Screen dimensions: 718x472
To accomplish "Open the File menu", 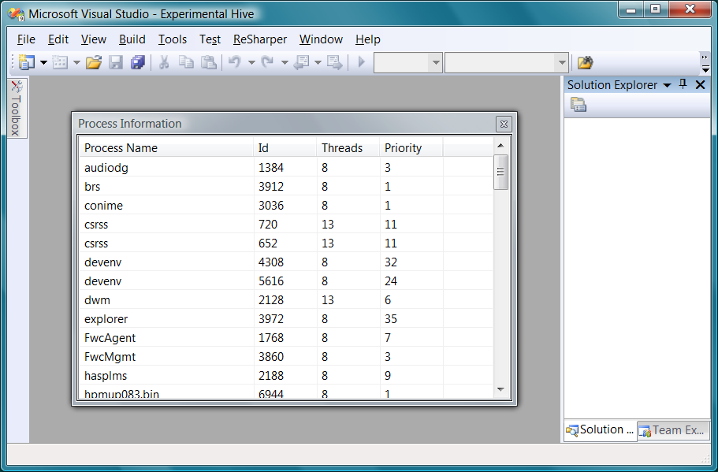I will coord(26,39).
